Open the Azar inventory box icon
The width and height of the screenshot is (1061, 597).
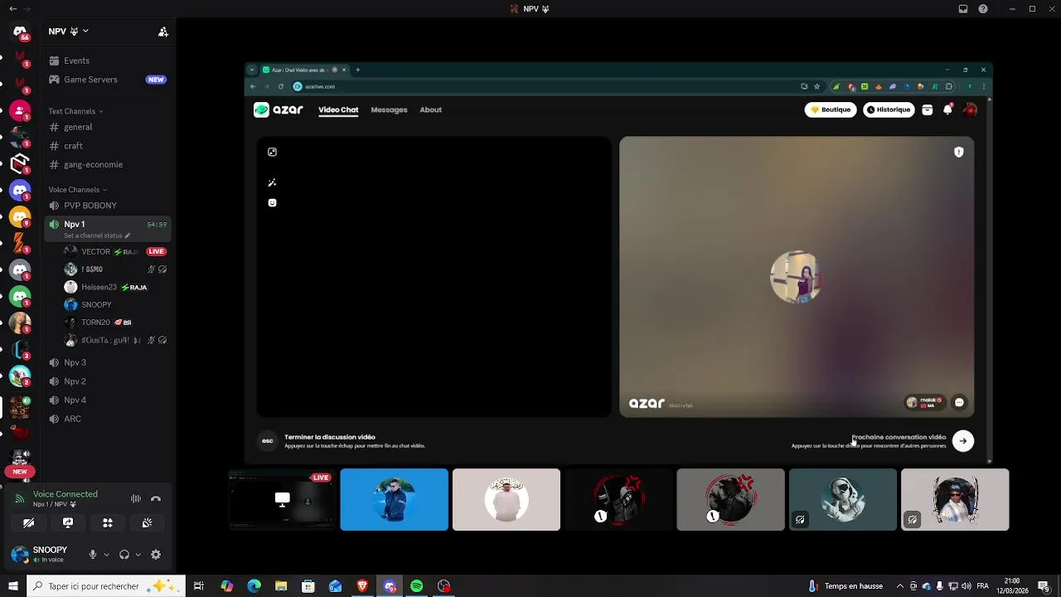coord(928,109)
